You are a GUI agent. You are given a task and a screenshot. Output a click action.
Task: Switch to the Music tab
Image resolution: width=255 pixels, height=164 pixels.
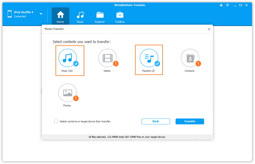(80, 16)
